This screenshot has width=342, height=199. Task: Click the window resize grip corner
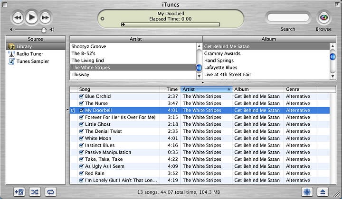[x=338, y=194]
